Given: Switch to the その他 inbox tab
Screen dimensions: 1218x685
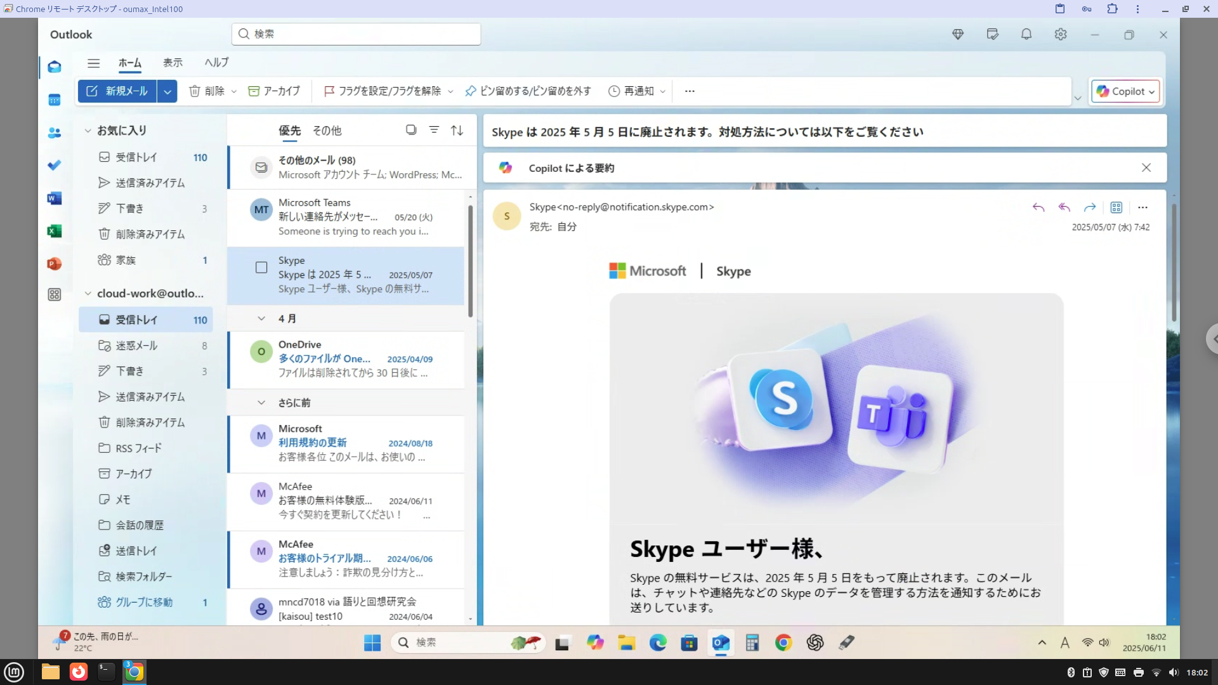Looking at the screenshot, I should point(327,131).
